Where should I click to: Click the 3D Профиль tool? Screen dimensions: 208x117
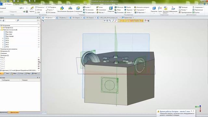click(x=51, y=7)
